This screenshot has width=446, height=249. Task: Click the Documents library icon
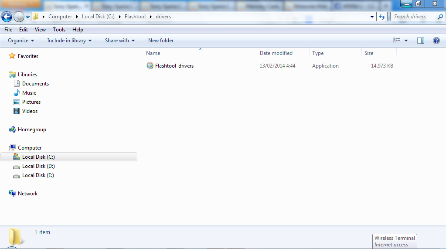point(17,83)
